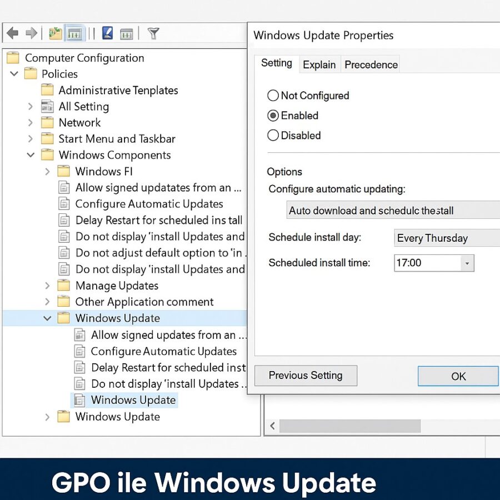Click the Other Application comment folder icon
Viewport: 500px width, 500px height.
click(x=63, y=302)
